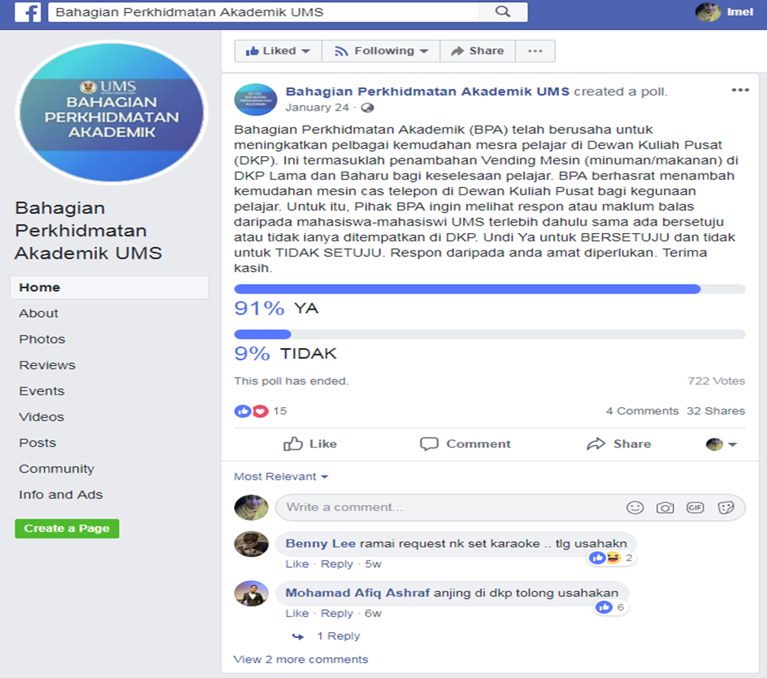Click the reactions icons showing 15
The height and width of the screenshot is (678, 767).
(252, 411)
